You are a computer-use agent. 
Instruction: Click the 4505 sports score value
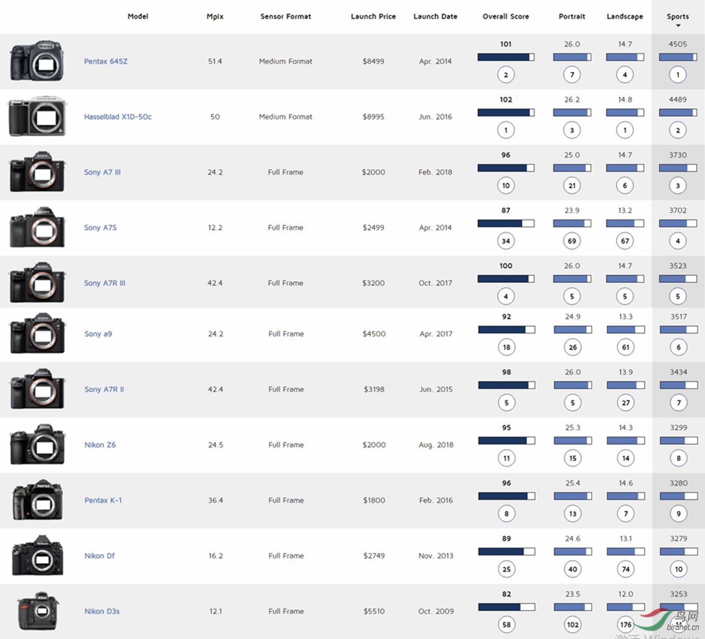click(x=678, y=44)
